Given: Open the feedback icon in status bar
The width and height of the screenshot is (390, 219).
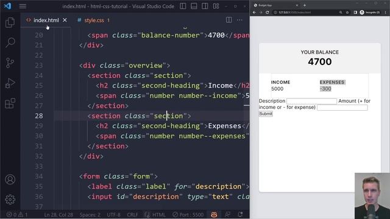Looking at the screenshot, I should 227,215.
